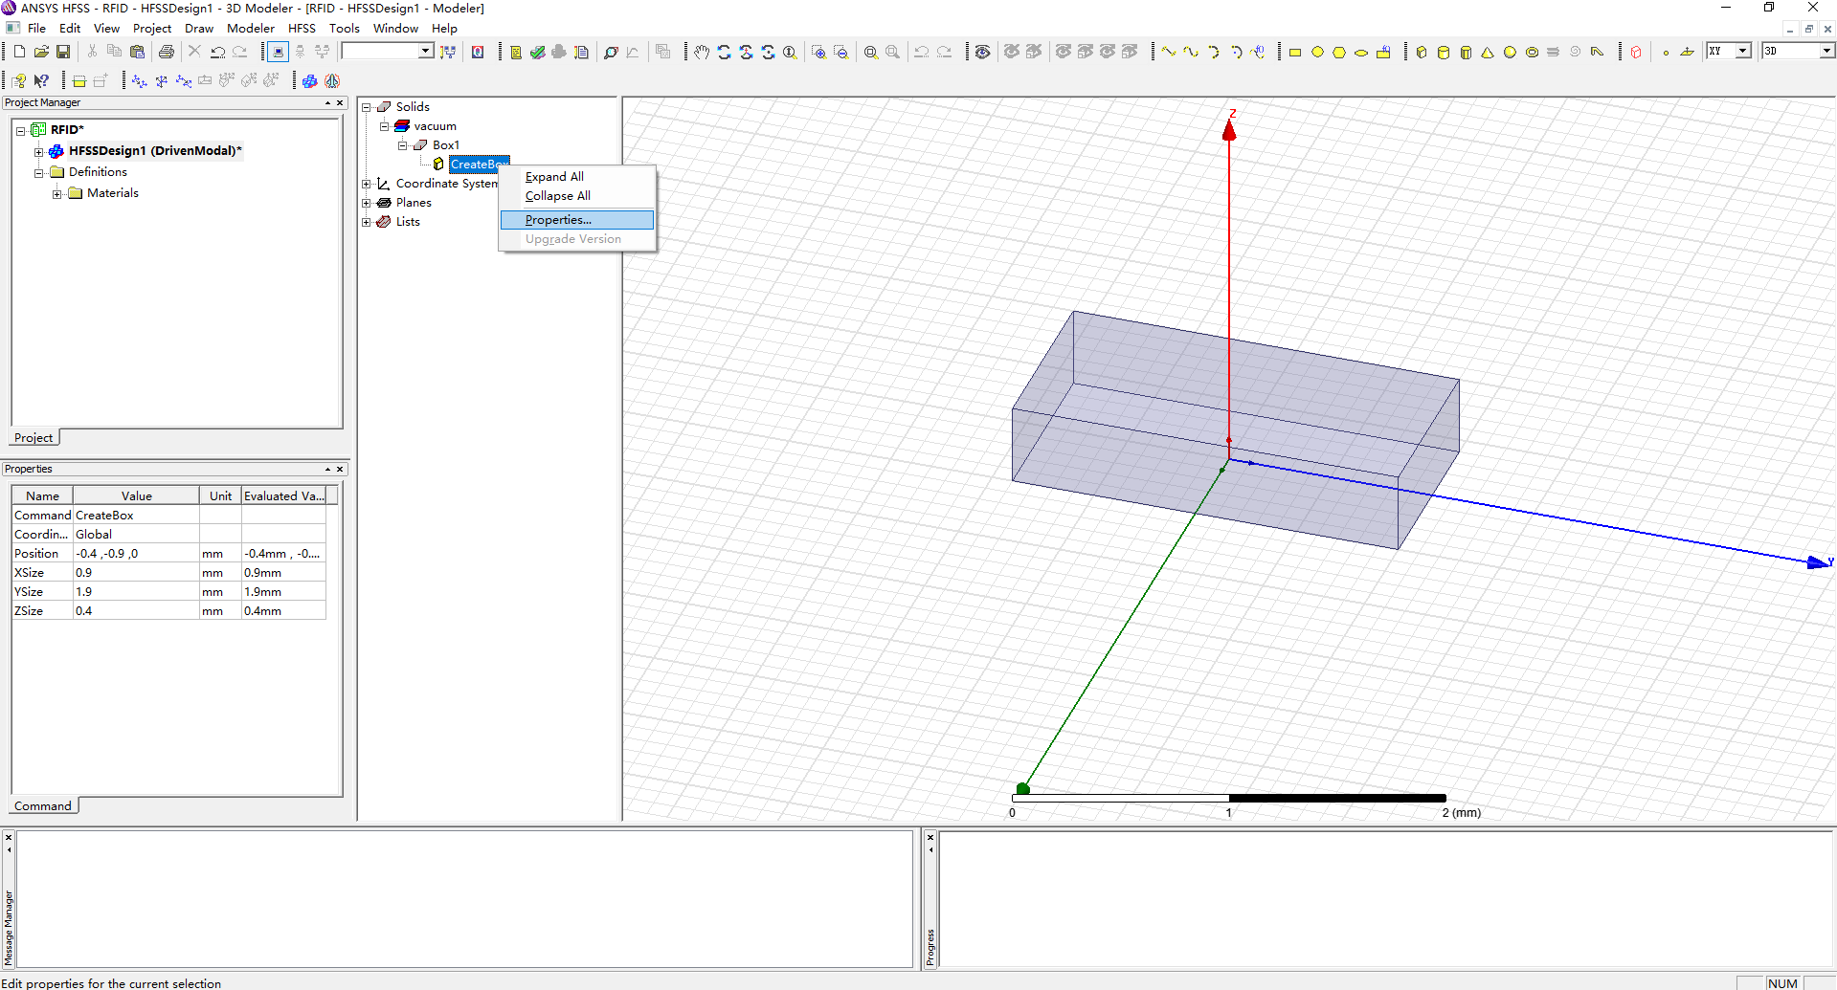Toggle object visibility with the eye icon
This screenshot has height=990, width=1837.
coord(982,53)
